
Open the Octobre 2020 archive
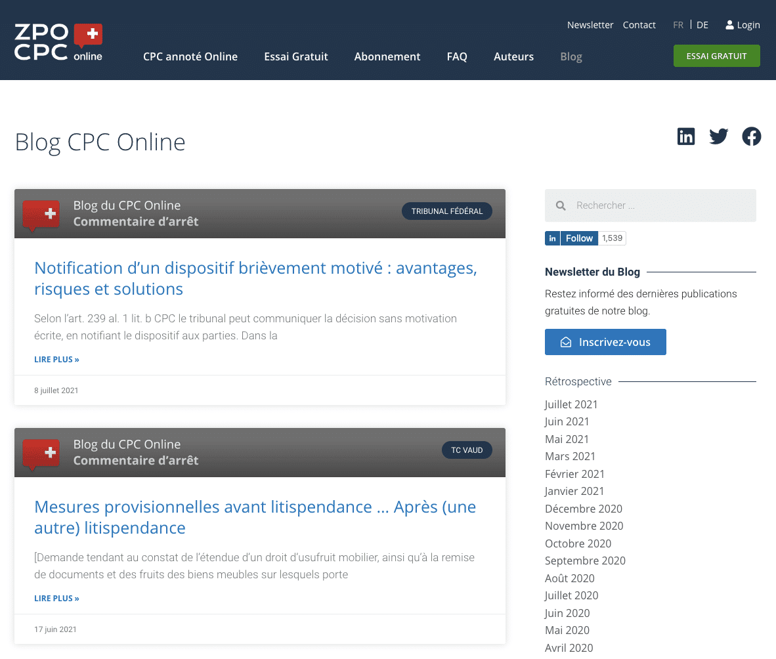tap(578, 543)
